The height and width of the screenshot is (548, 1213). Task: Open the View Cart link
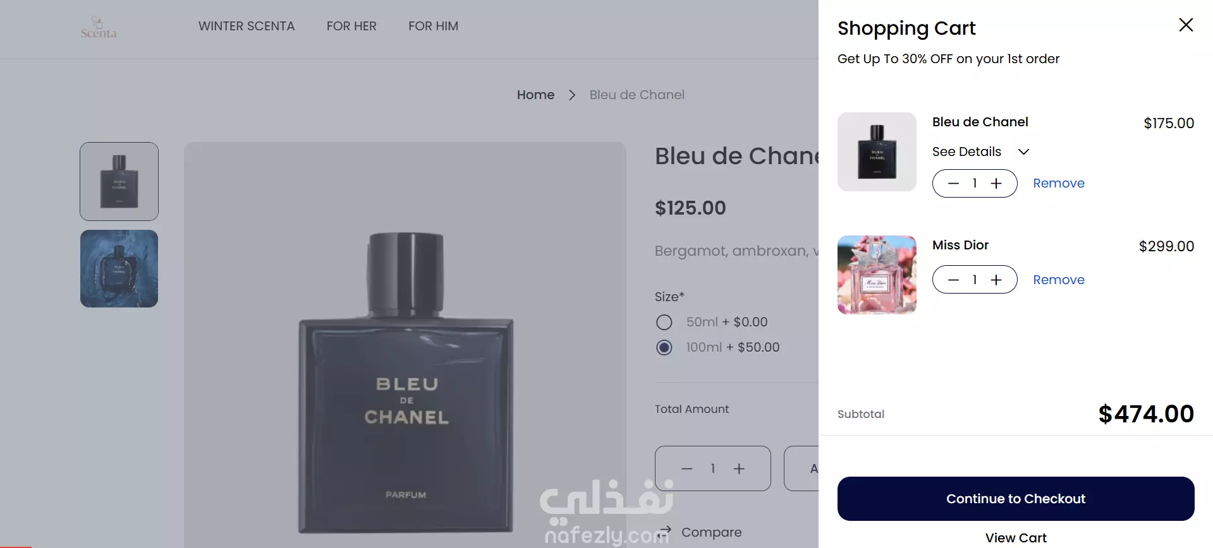[x=1016, y=538]
